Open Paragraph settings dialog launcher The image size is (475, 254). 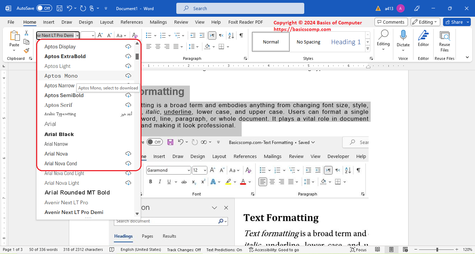click(x=245, y=58)
